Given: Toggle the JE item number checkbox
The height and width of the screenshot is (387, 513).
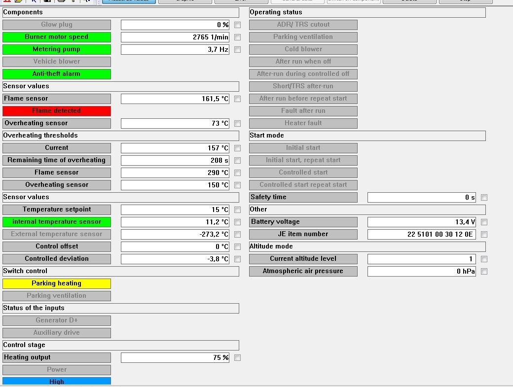Looking at the screenshot, I should coord(484,234).
